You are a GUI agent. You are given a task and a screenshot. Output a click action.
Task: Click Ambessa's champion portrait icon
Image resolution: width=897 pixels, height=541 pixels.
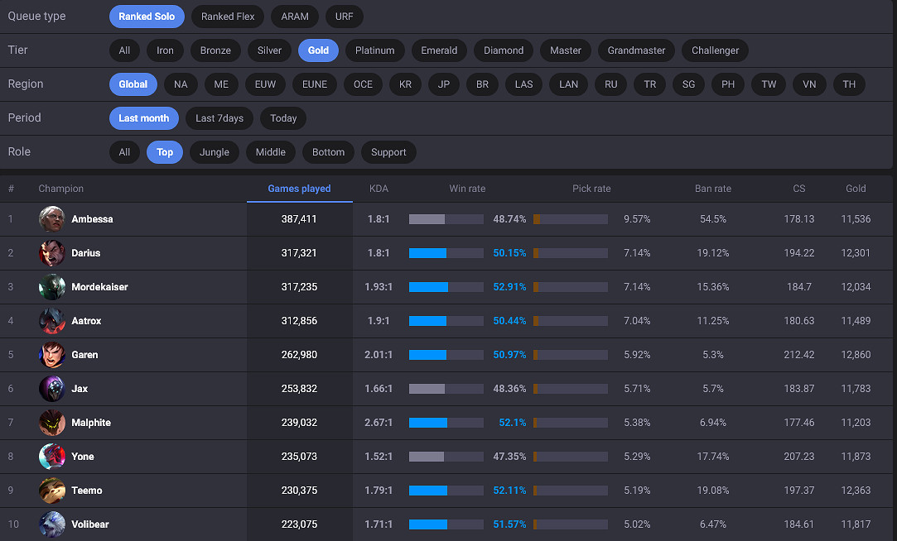[x=51, y=219]
